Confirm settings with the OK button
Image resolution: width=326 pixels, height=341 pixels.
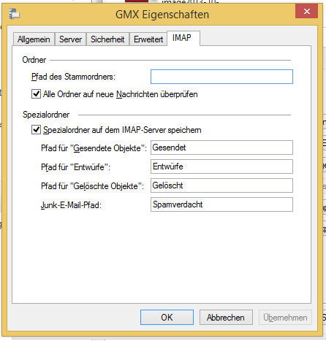pos(167,318)
